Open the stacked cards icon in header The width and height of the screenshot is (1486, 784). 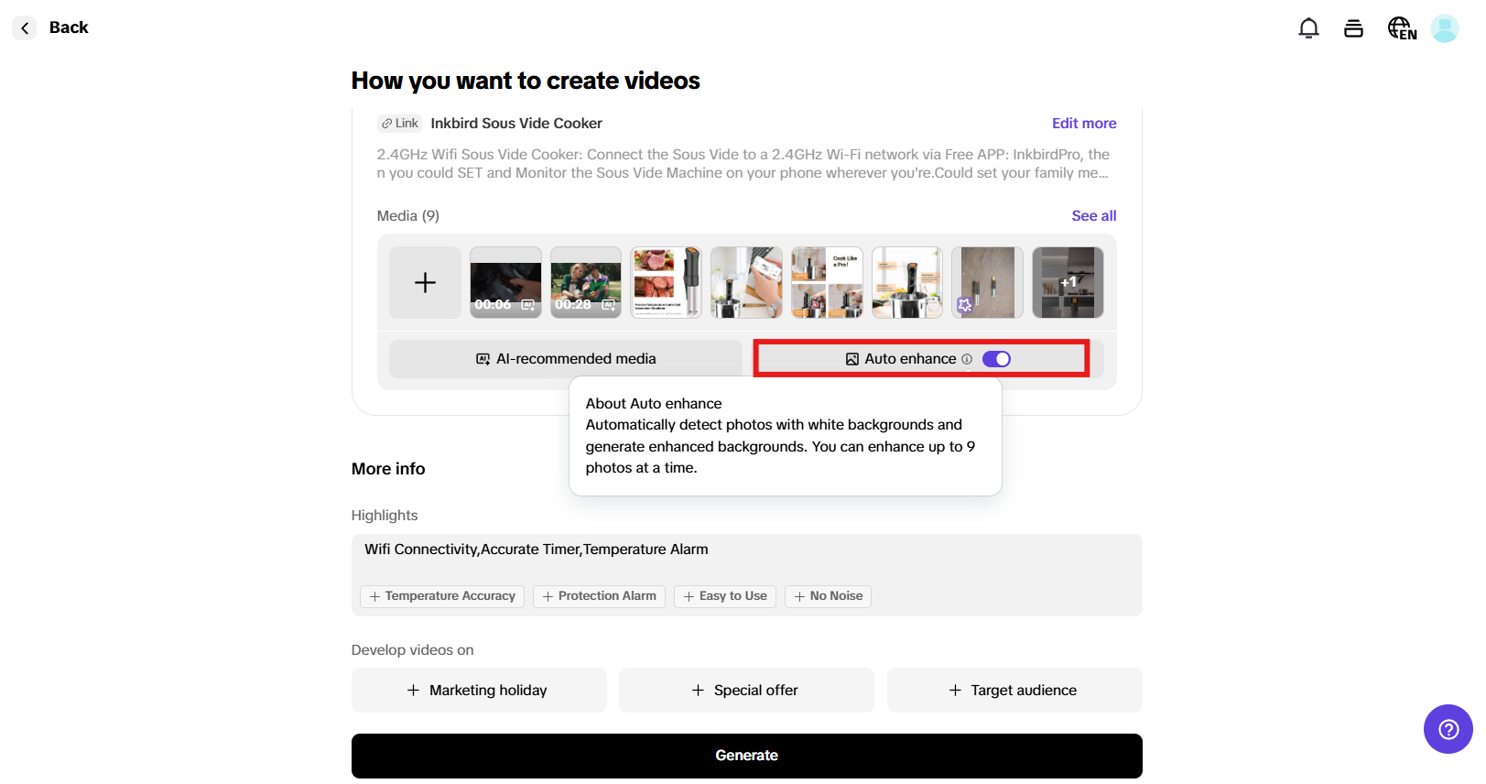tap(1353, 28)
